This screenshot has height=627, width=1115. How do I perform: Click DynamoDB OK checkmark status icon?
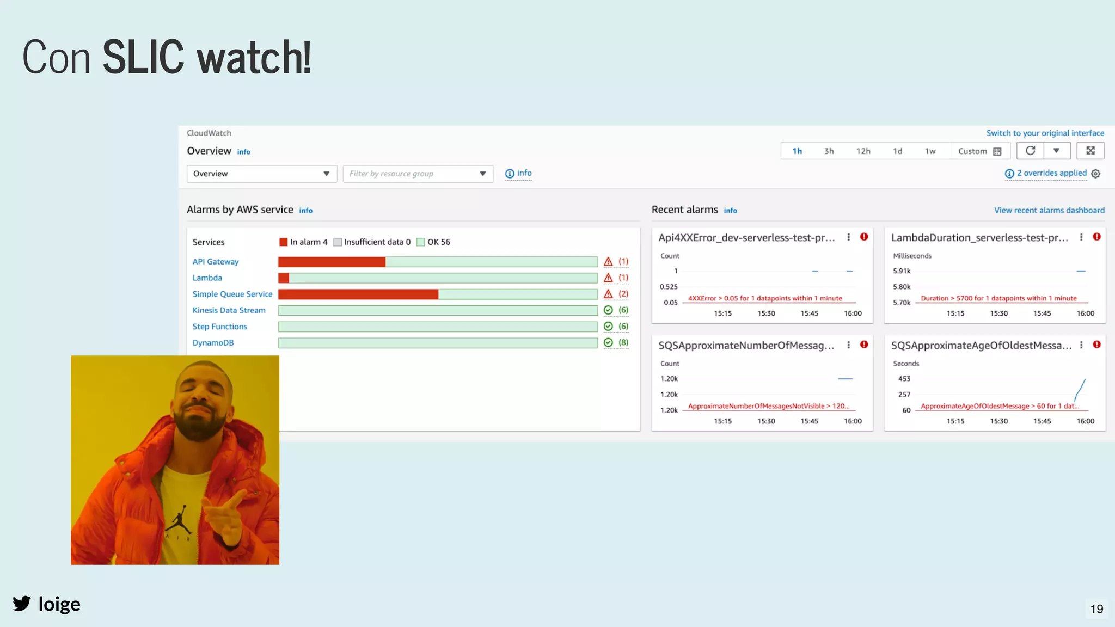click(x=608, y=342)
